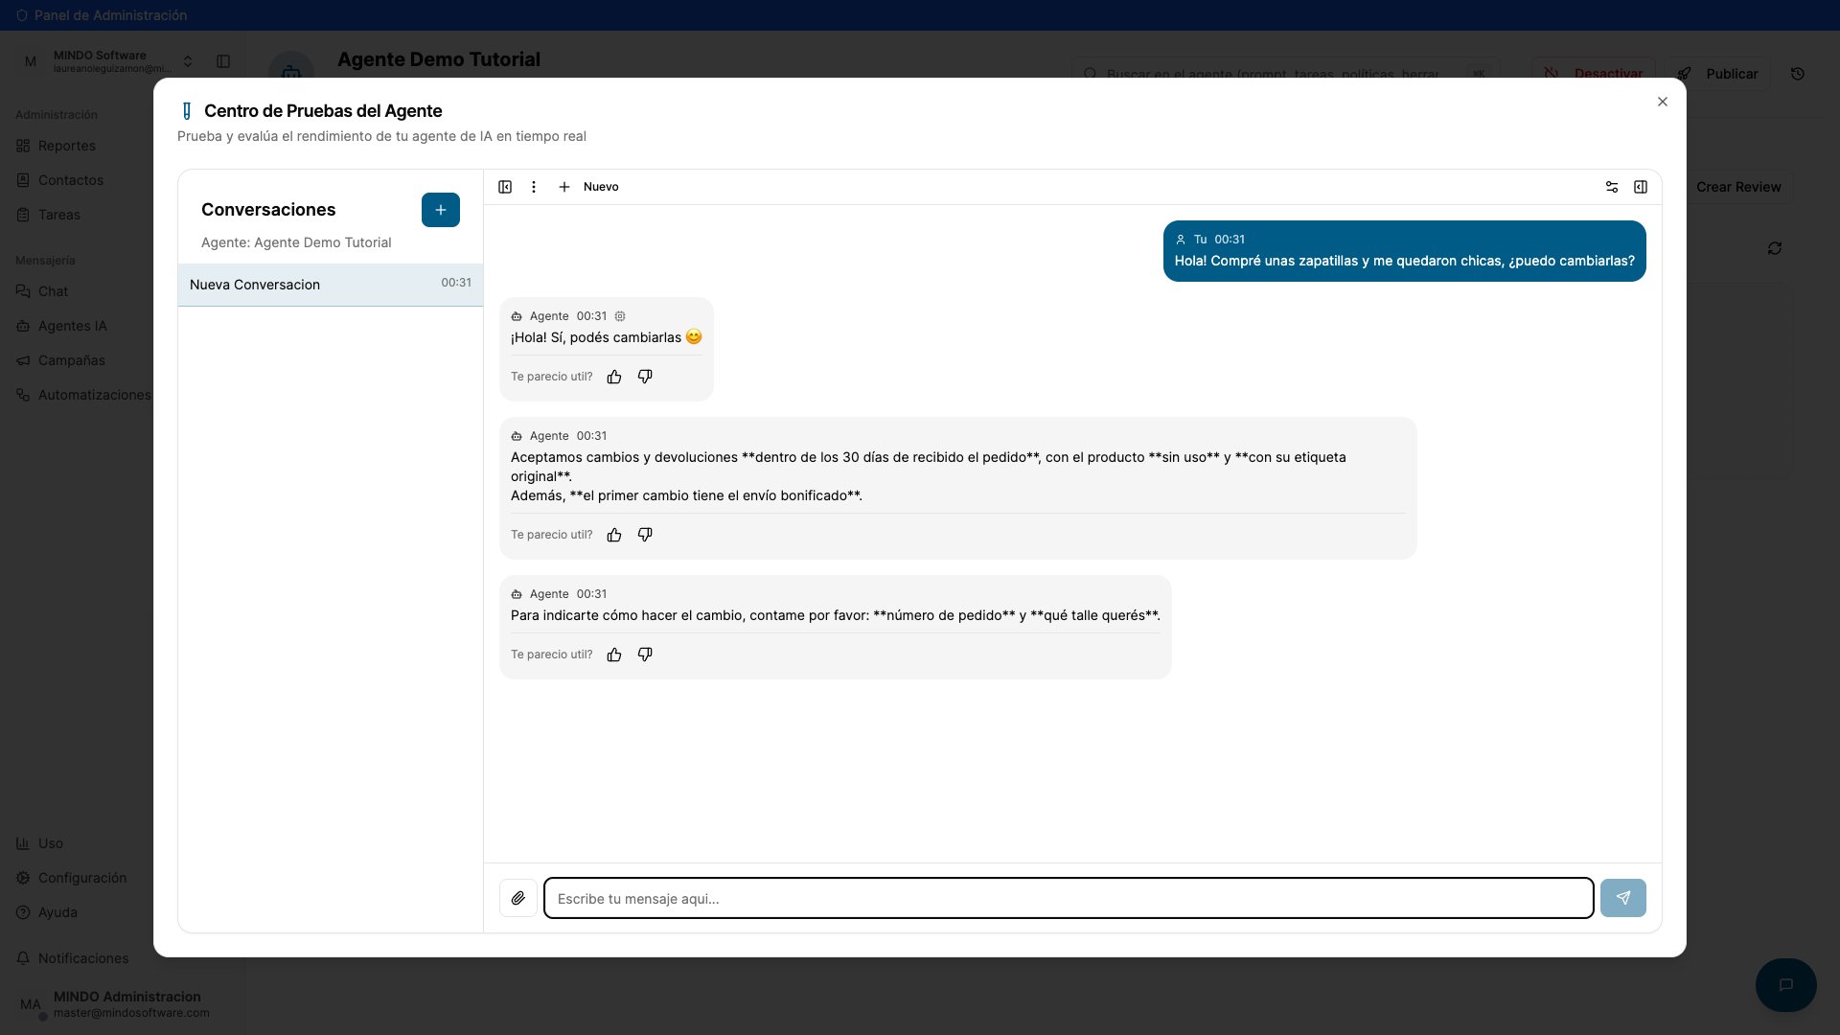Viewport: 1840px width, 1035px height.
Task: Click the Desactivar agent button
Action: pos(1596,74)
